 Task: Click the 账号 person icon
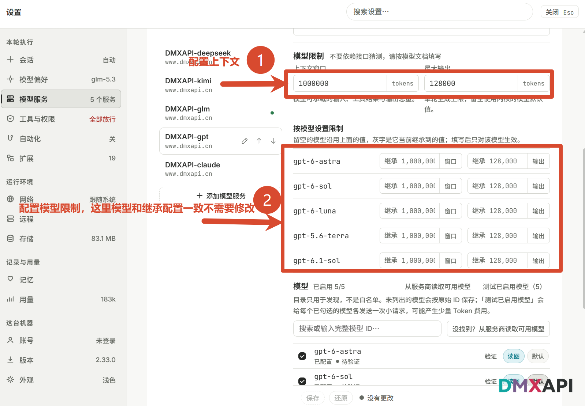10,340
